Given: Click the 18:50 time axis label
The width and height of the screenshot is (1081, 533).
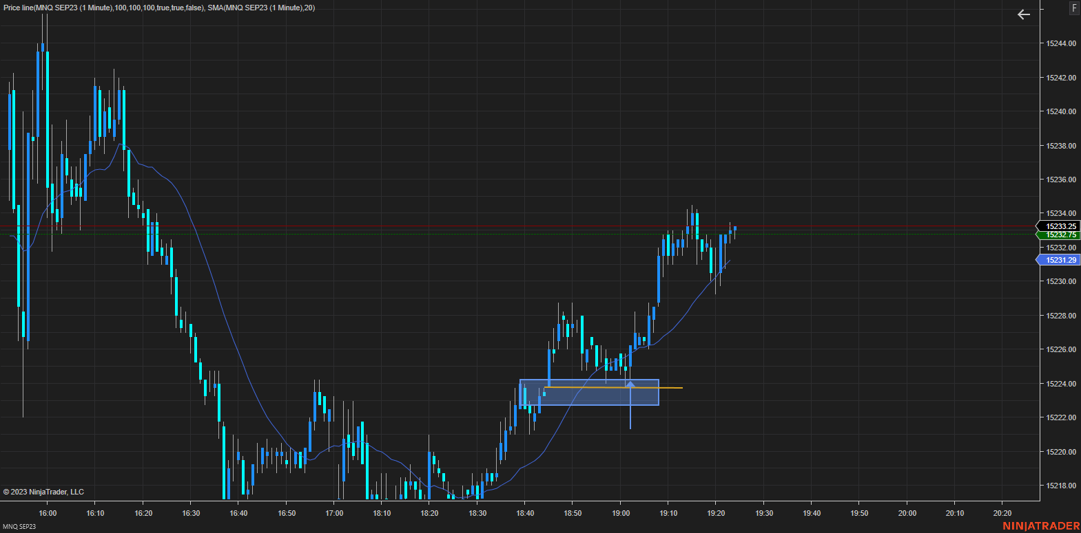Looking at the screenshot, I should (x=573, y=513).
